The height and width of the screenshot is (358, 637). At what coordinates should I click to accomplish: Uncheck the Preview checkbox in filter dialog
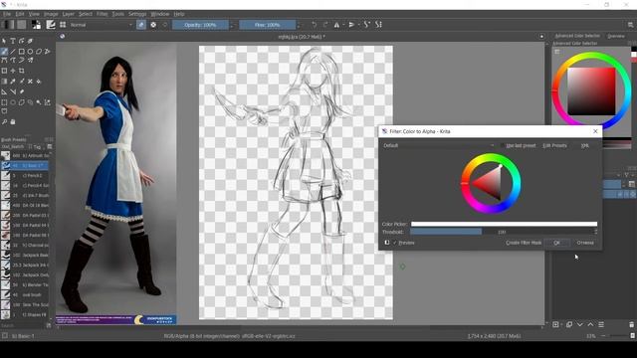(x=395, y=243)
